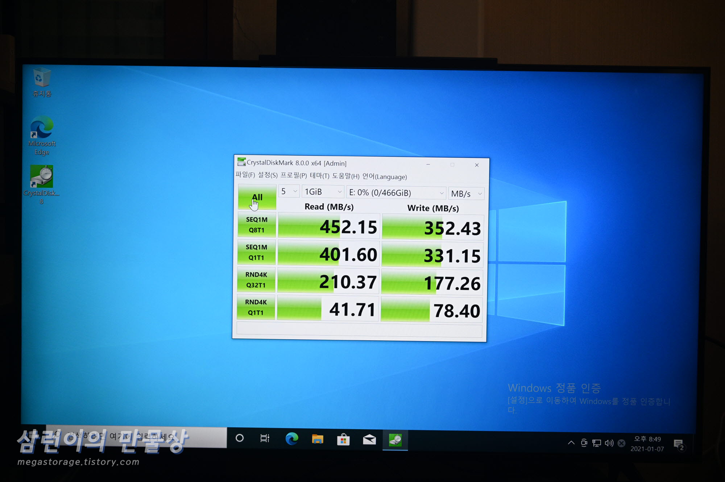Open the notification center icon
Image resolution: width=725 pixels, height=482 pixels.
coord(679,444)
